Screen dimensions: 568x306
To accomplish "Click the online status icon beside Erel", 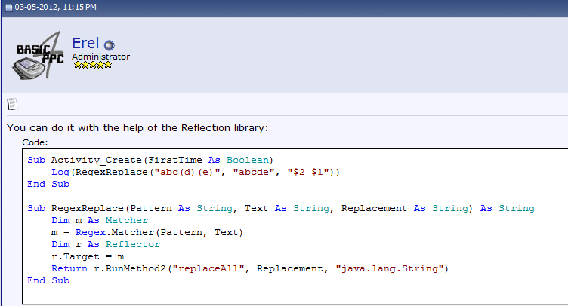I will pyautogui.click(x=109, y=44).
